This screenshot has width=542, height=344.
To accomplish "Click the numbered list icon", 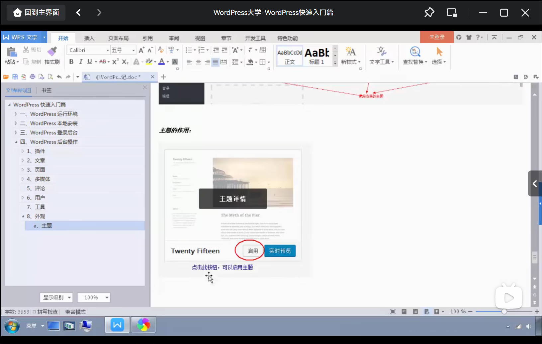I will (x=201, y=50).
